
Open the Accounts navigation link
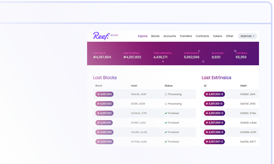click(x=169, y=36)
